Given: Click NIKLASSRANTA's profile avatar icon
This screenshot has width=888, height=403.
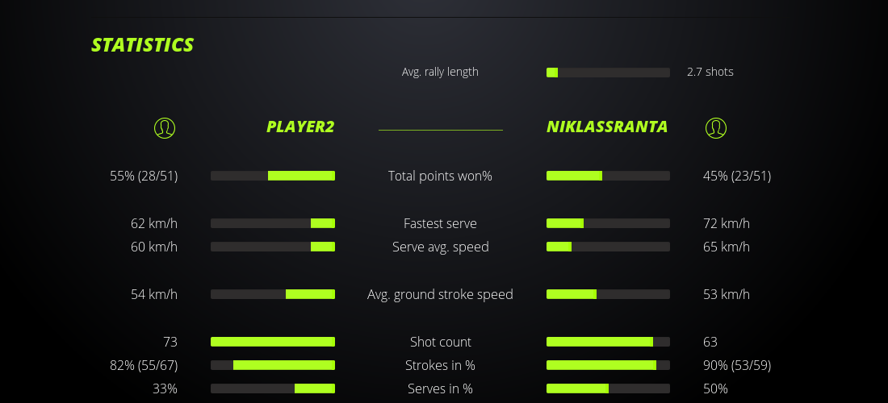Looking at the screenshot, I should tap(715, 127).
